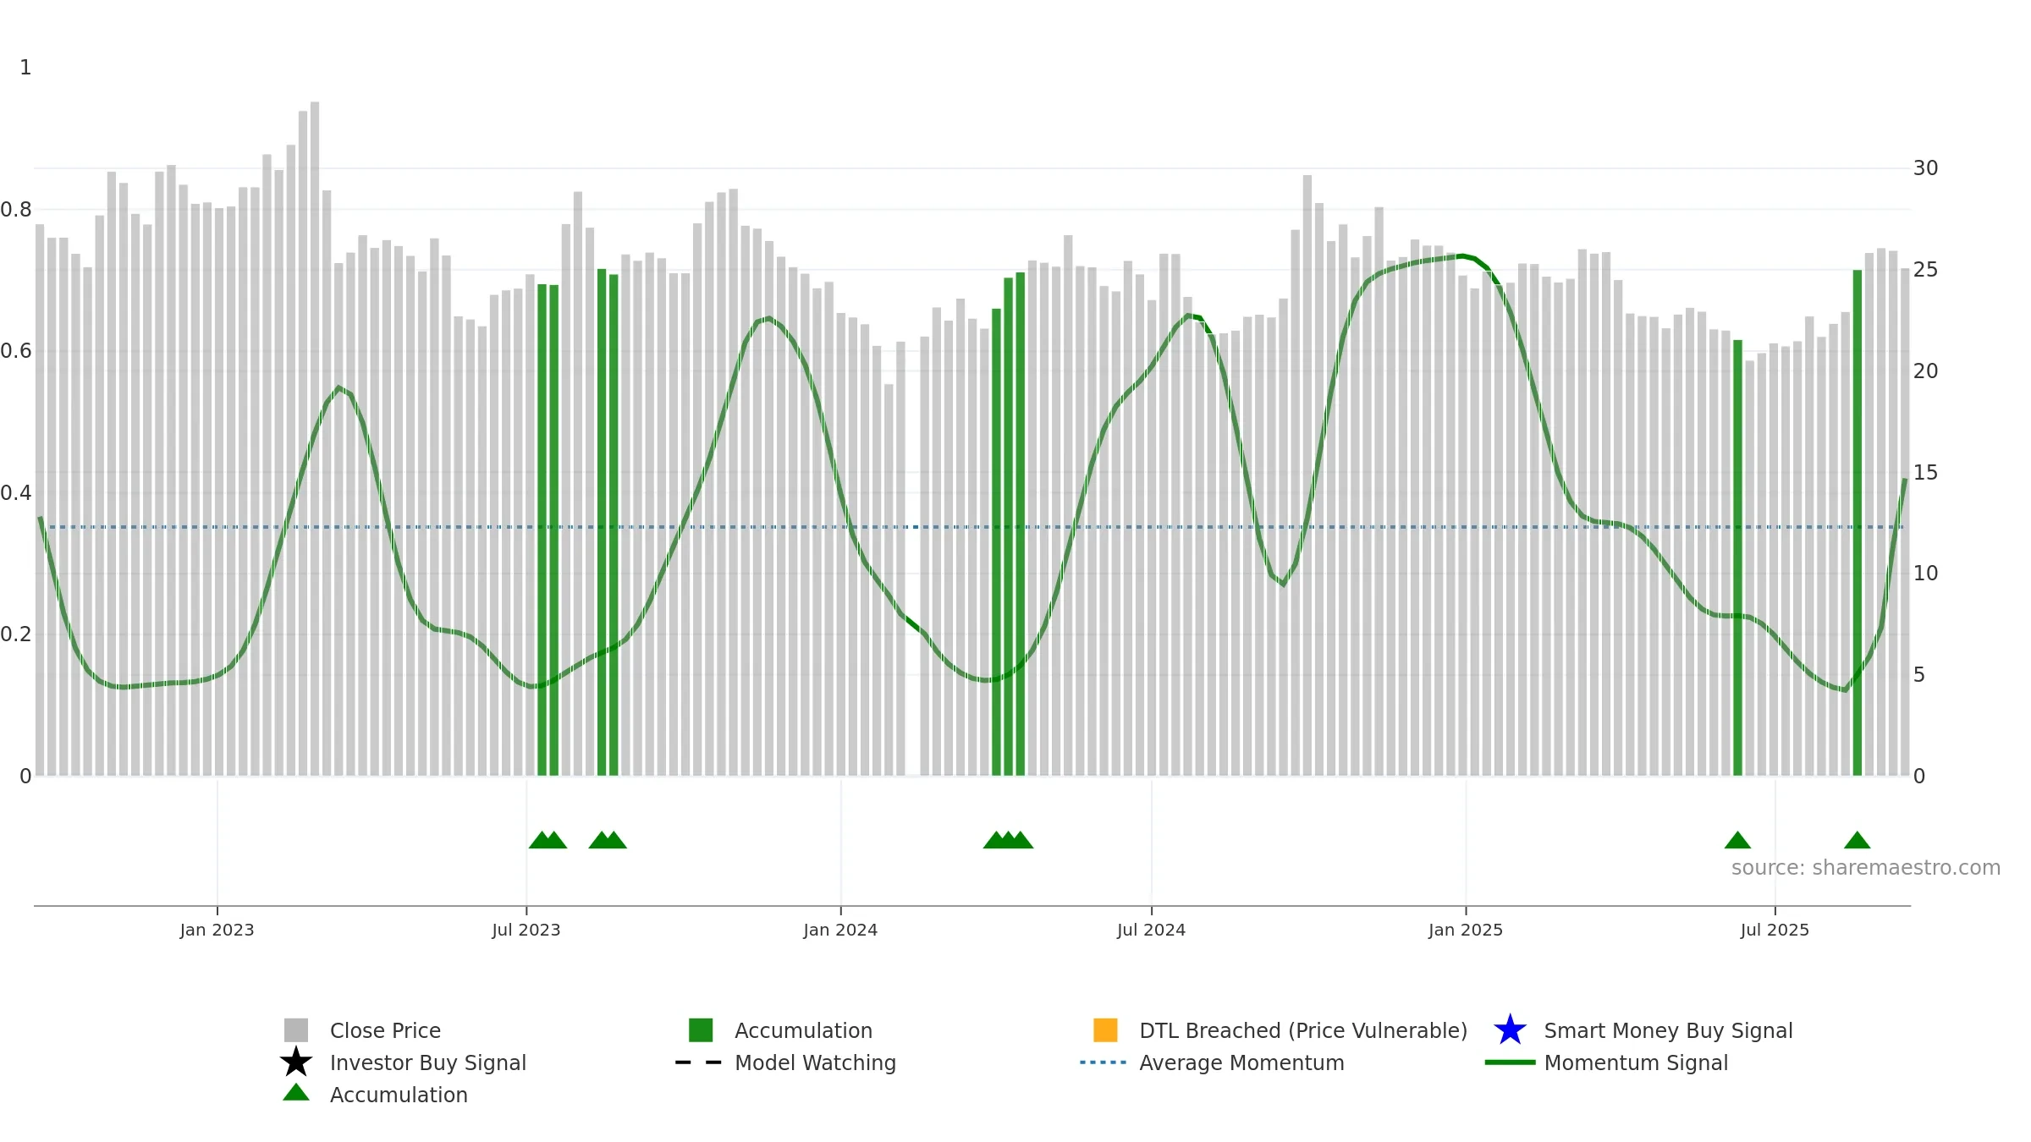Click the orange DTL Breached legend swatch
The height and width of the screenshot is (1142, 2031).
pyautogui.click(x=1105, y=1030)
